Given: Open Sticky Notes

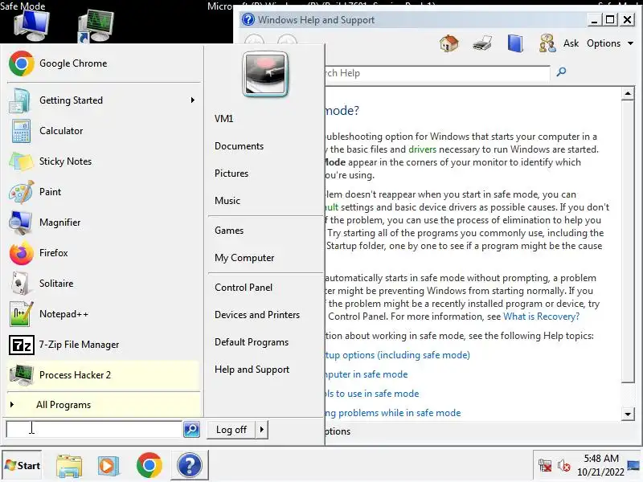Looking at the screenshot, I should pos(103,161).
